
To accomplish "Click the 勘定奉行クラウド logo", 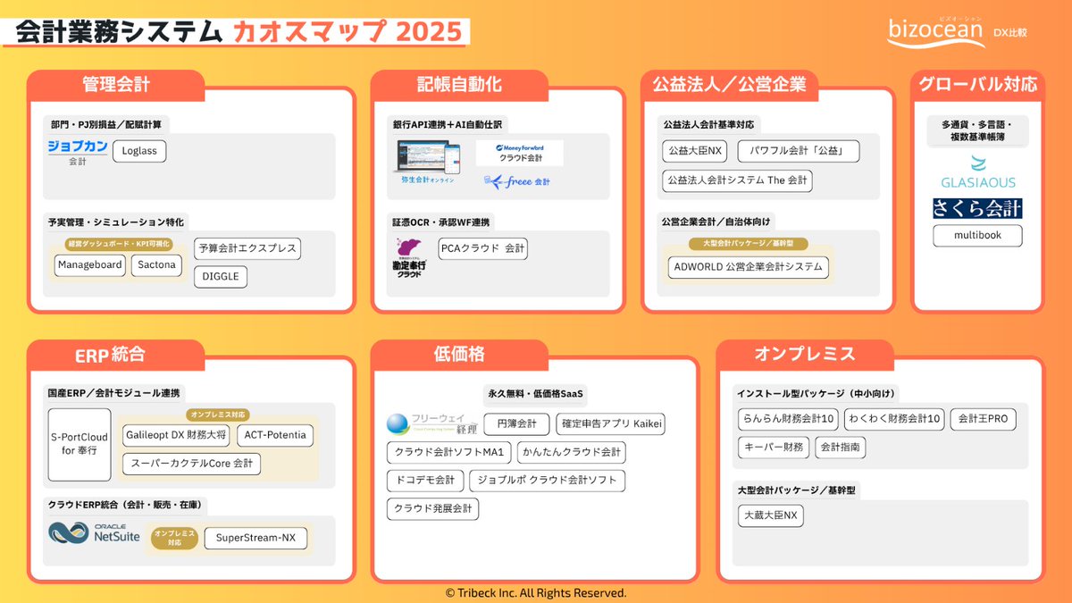I will click(x=411, y=257).
